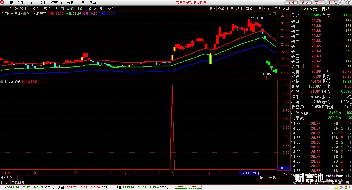Click the red-green market breadth indicator
Image resolution: width=352 pixels, height=190 pixels.
pos(188,187)
